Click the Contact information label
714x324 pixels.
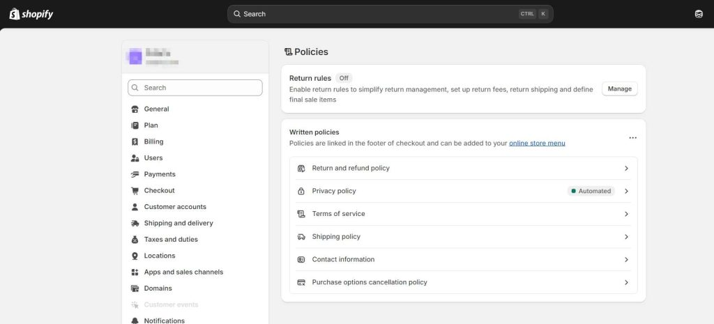[x=343, y=259]
